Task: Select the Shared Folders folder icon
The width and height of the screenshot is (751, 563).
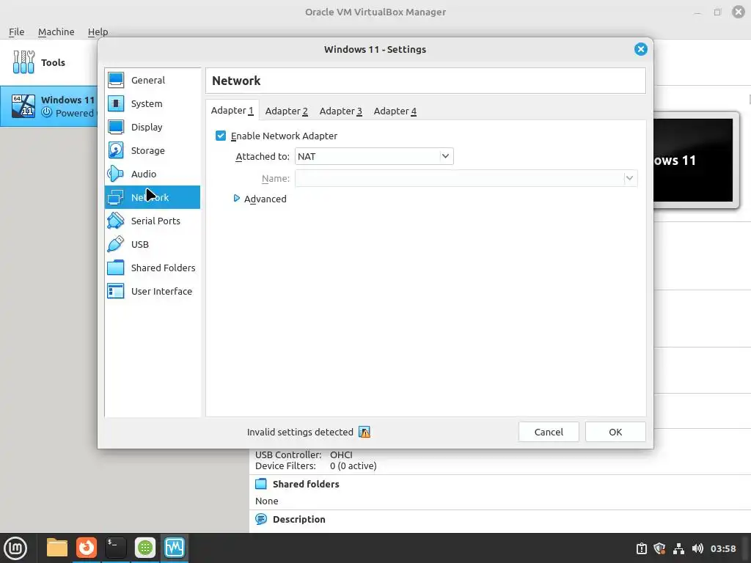Action: [116, 268]
